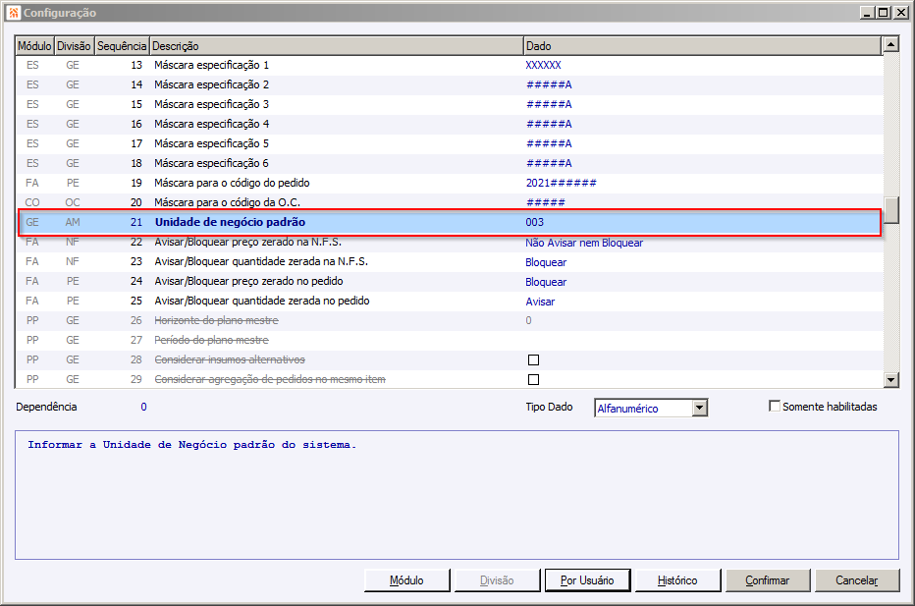Open the Tipo Dado dropdown arrow
The width and height of the screenshot is (915, 606).
tap(700, 408)
